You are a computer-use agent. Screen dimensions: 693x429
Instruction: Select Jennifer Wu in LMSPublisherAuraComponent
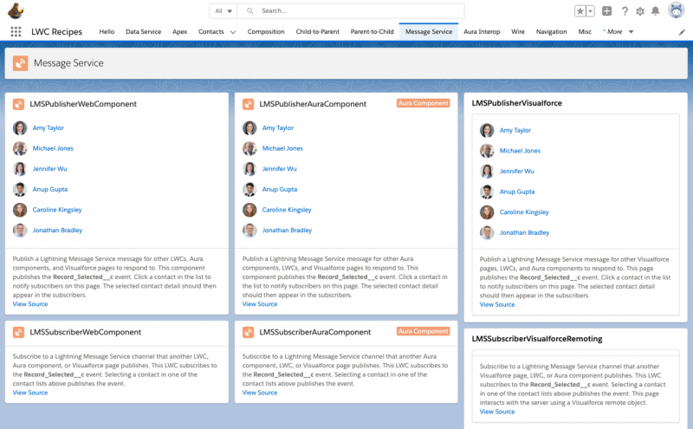pos(279,169)
